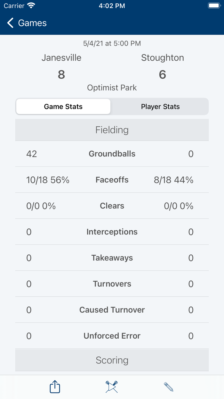
Task: Tap the Scoring section header
Action: click(112, 360)
